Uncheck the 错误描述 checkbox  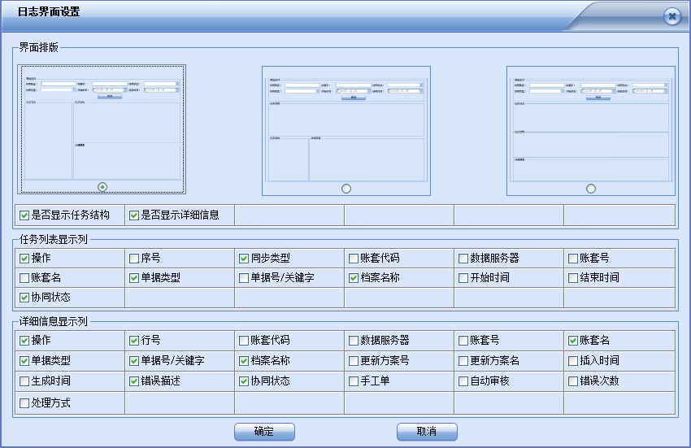click(134, 381)
